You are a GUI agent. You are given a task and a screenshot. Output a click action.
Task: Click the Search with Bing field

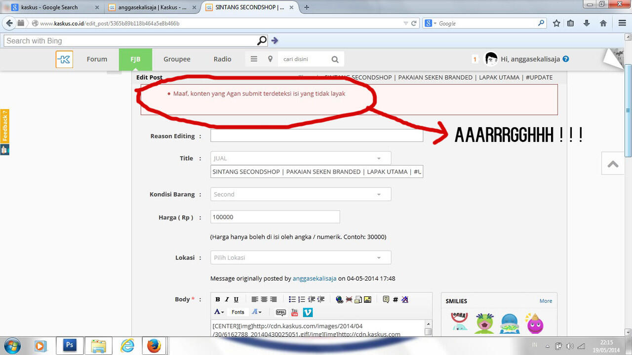[x=136, y=41]
